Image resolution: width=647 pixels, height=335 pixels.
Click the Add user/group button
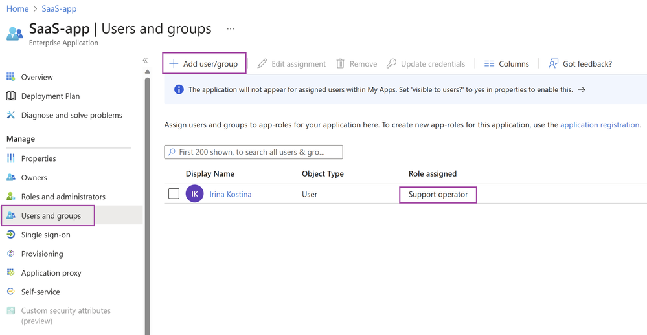tap(204, 63)
